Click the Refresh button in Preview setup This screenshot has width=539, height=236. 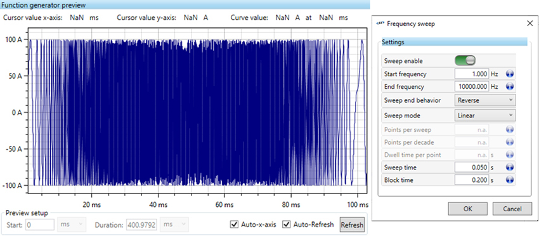[352, 225]
